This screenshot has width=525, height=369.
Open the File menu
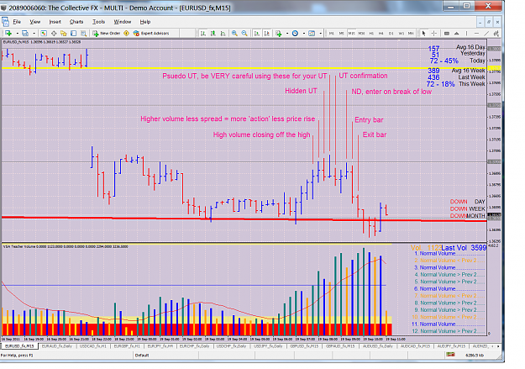pyautogui.click(x=17, y=22)
